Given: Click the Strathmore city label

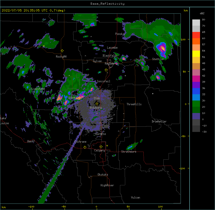Looking at the screenshot, I should (129, 152).
